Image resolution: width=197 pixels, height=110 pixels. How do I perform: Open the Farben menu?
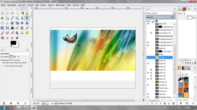point(51,5)
